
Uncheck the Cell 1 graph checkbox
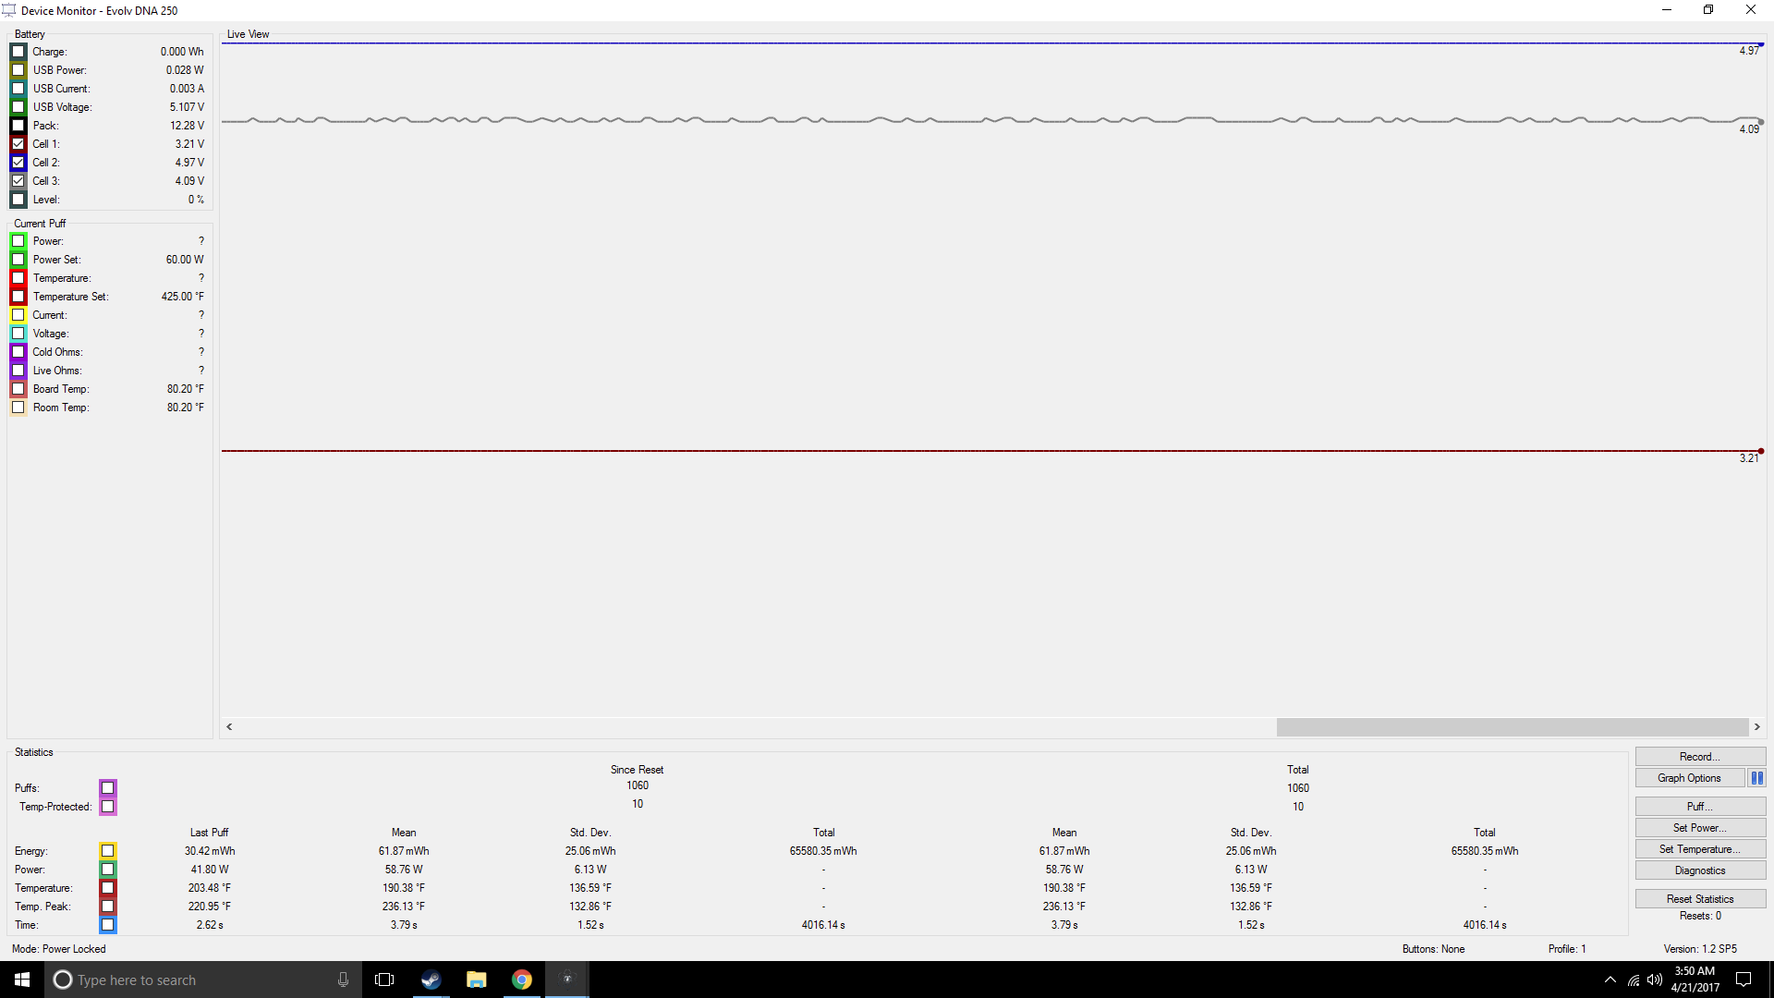[x=18, y=144]
